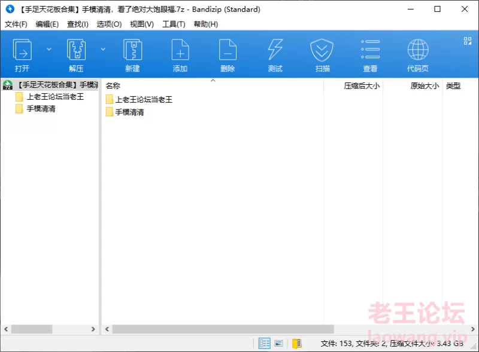The height and width of the screenshot is (352, 479).
Task: Click the file list horizontal scrollbar thumb
Action: tap(223, 329)
